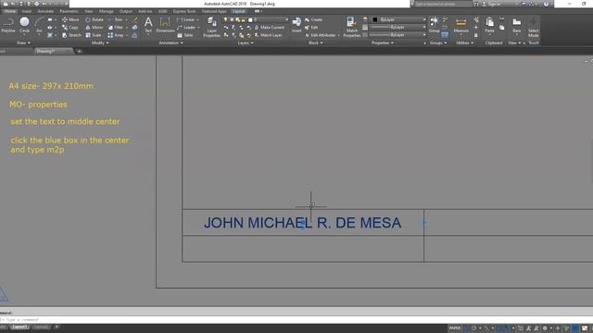Toggle PAPER space button in status bar
Screen dimensions: 593x333
click(x=454, y=328)
